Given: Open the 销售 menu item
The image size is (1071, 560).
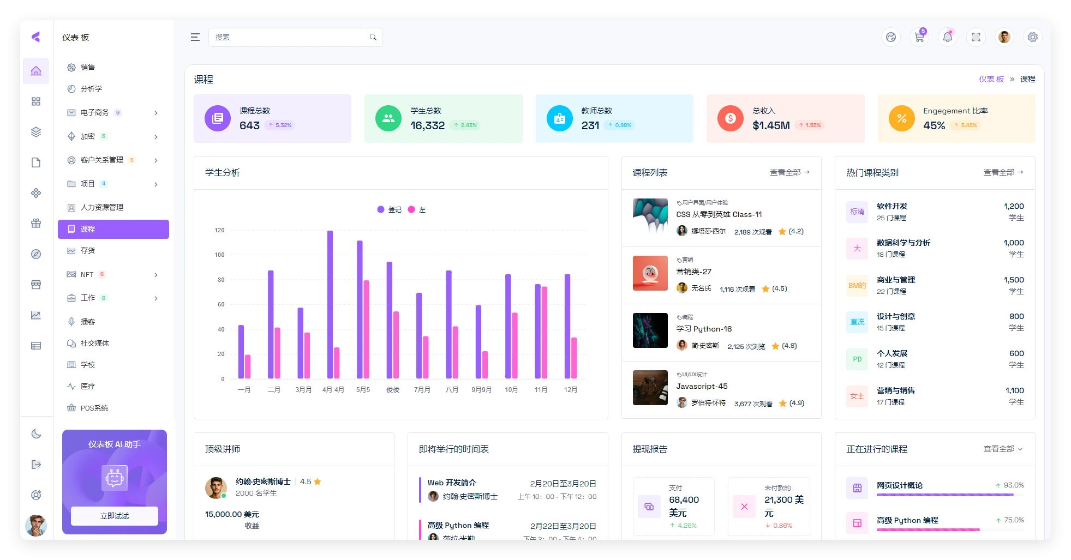Looking at the screenshot, I should point(88,67).
